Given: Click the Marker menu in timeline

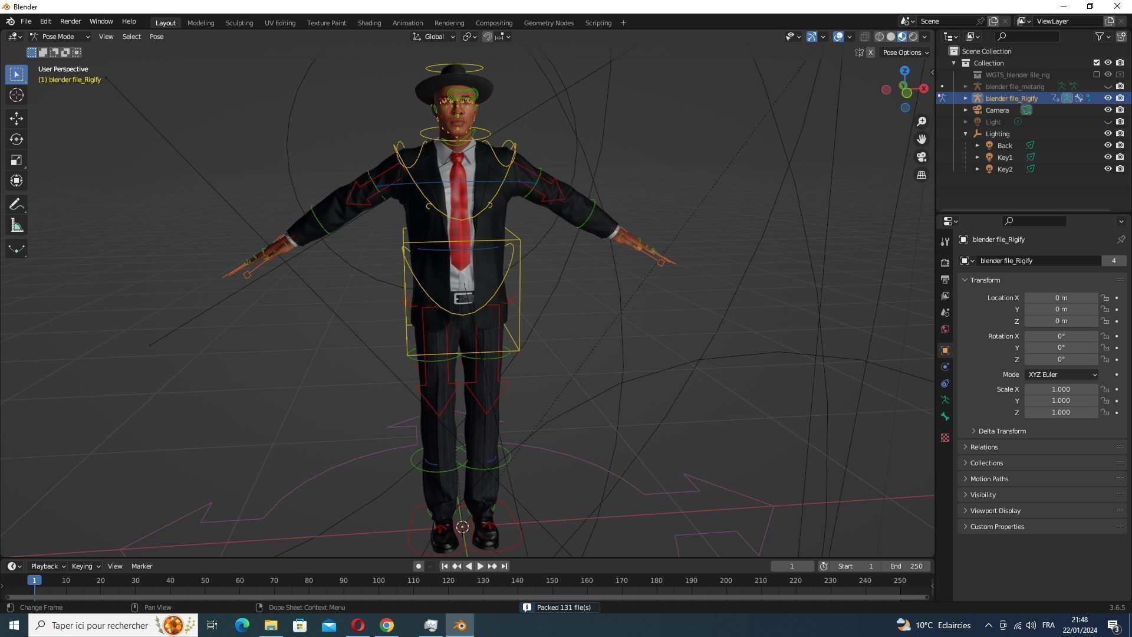Looking at the screenshot, I should [x=141, y=566].
